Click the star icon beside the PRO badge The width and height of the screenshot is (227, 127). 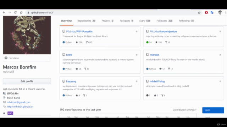pos(4,113)
